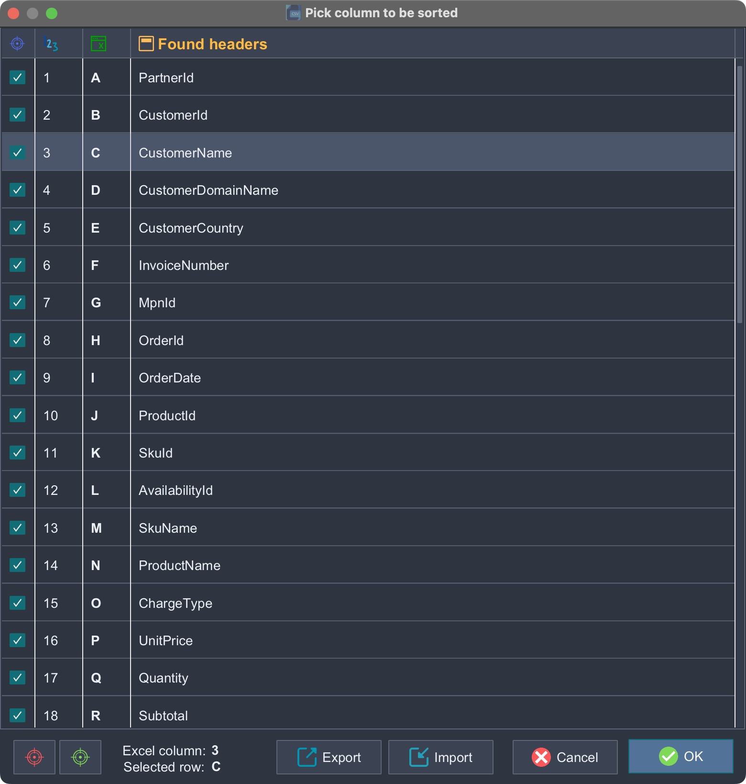Uncheck the CustomerId row checkbox
The height and width of the screenshot is (784, 746).
[x=17, y=115]
